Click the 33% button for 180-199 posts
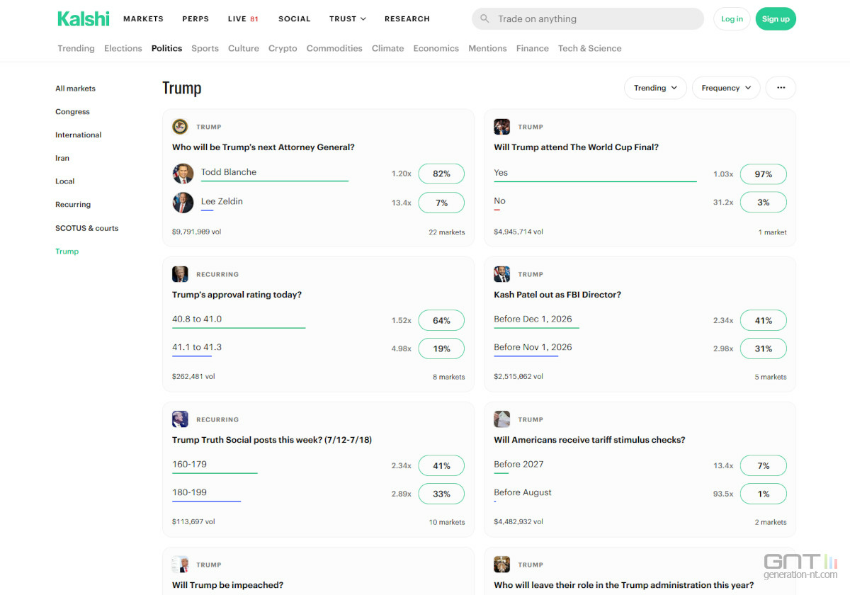This screenshot has height=595, width=850. [441, 494]
